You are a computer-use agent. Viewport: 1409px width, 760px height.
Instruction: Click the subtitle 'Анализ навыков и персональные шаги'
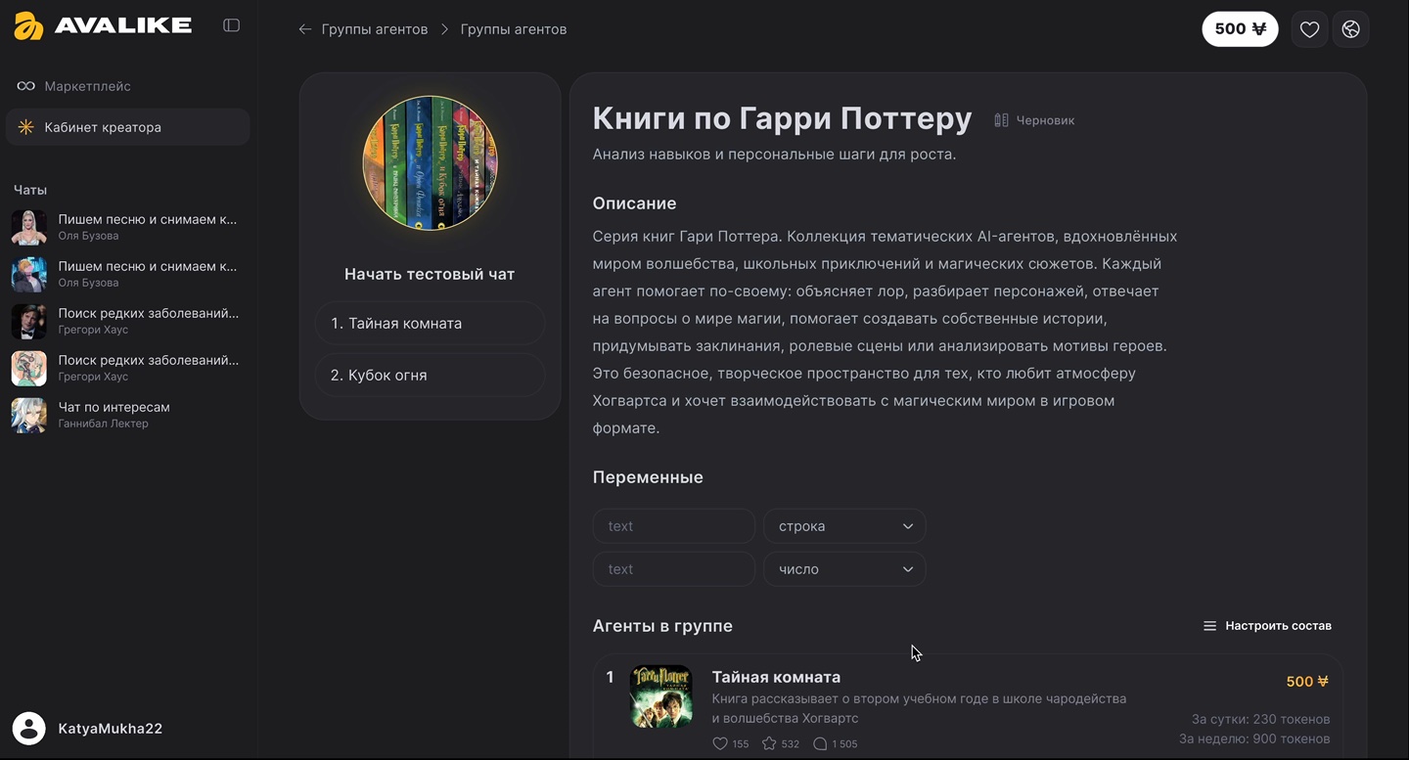[774, 155]
